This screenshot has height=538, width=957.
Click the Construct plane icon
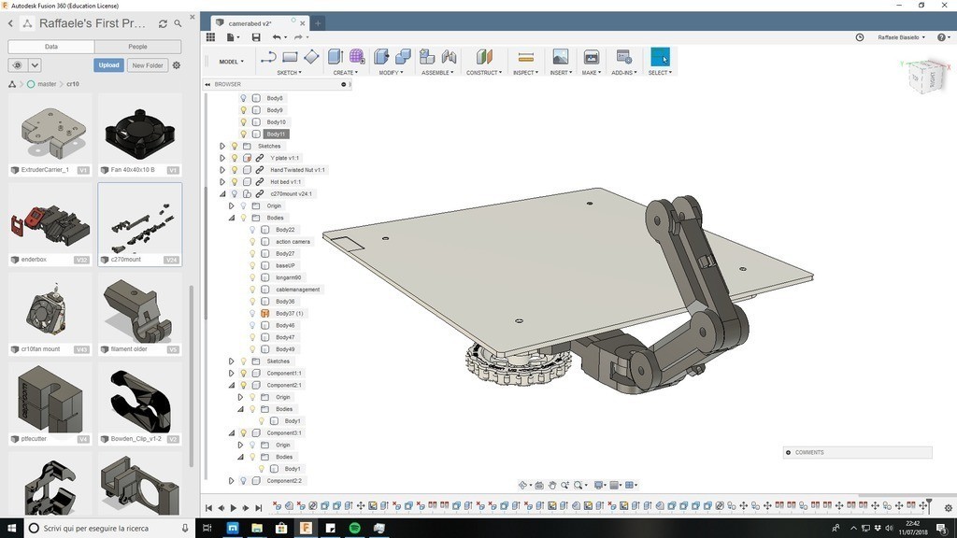(483, 58)
